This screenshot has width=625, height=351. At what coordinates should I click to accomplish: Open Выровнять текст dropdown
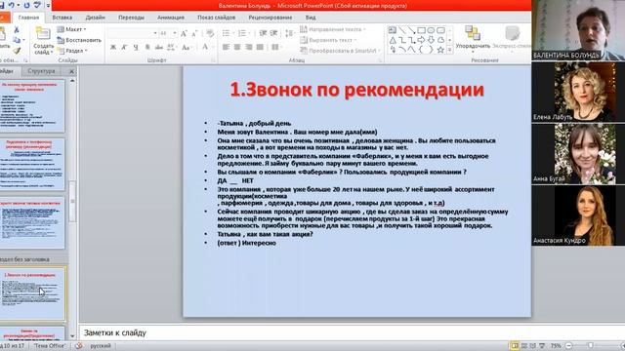coord(328,40)
